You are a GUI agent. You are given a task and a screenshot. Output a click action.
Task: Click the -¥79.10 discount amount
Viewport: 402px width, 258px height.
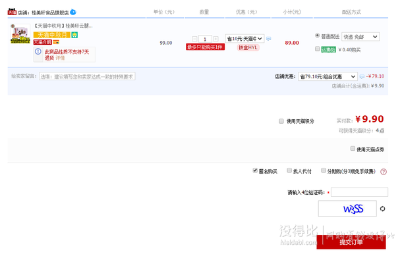coord(375,76)
